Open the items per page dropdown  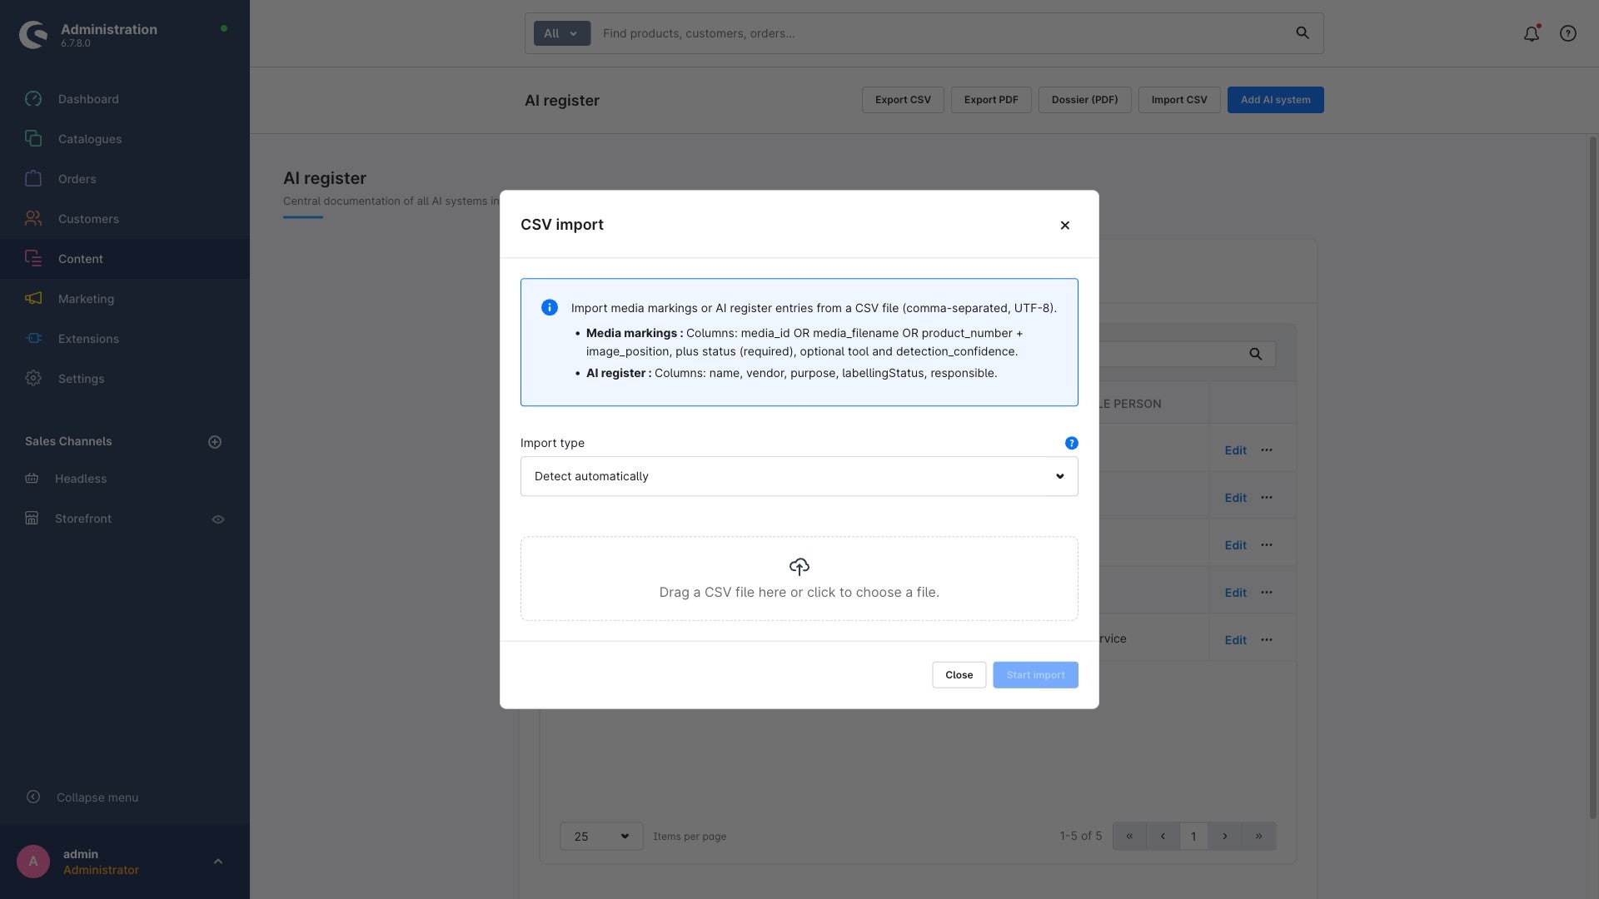(601, 837)
